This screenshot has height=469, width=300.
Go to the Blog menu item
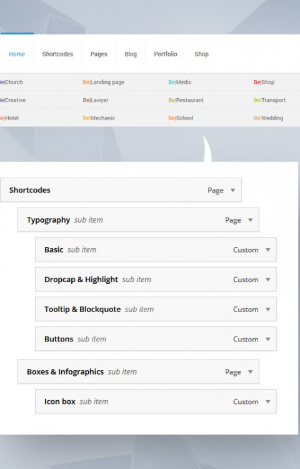point(131,54)
